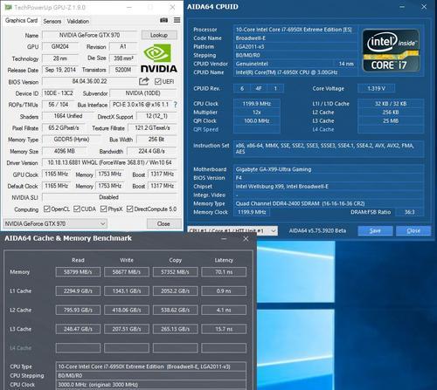
Task: Click the Memory Size 4096 MB field
Action: point(65,151)
